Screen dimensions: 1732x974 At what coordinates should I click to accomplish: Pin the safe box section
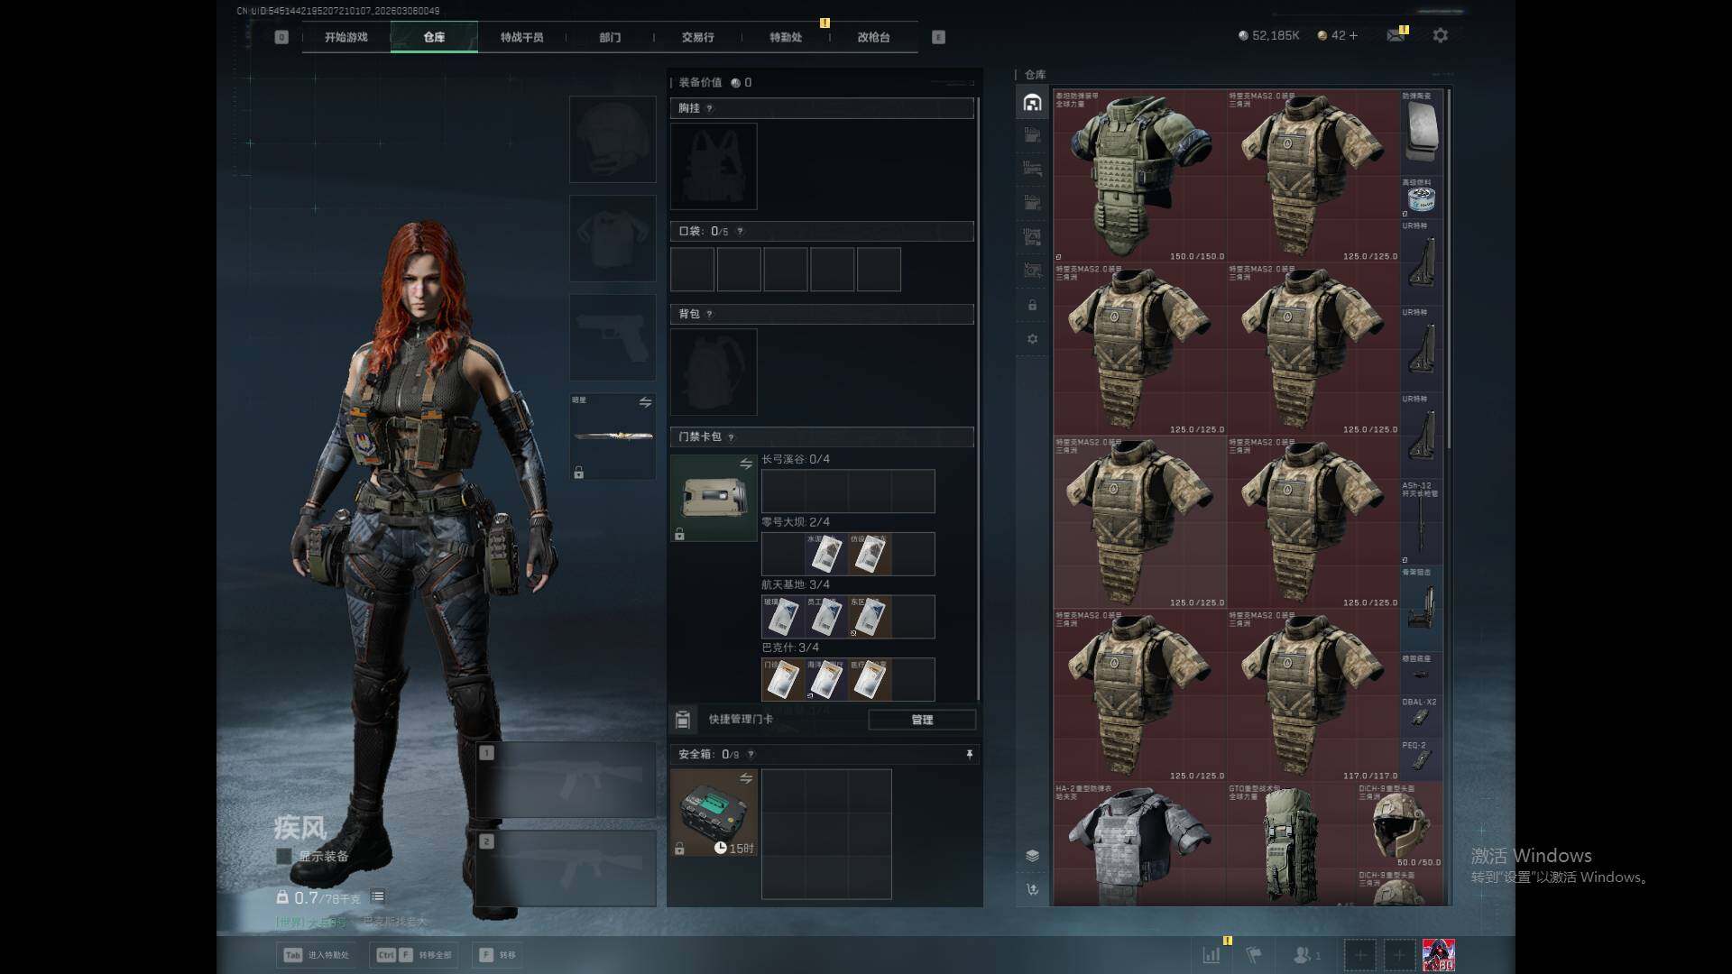[969, 754]
